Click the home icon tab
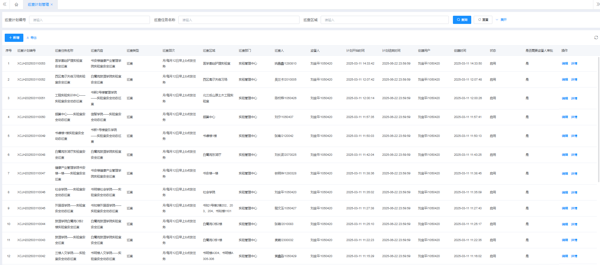Image resolution: width=600 pixels, height=265 pixels. coord(16,4)
